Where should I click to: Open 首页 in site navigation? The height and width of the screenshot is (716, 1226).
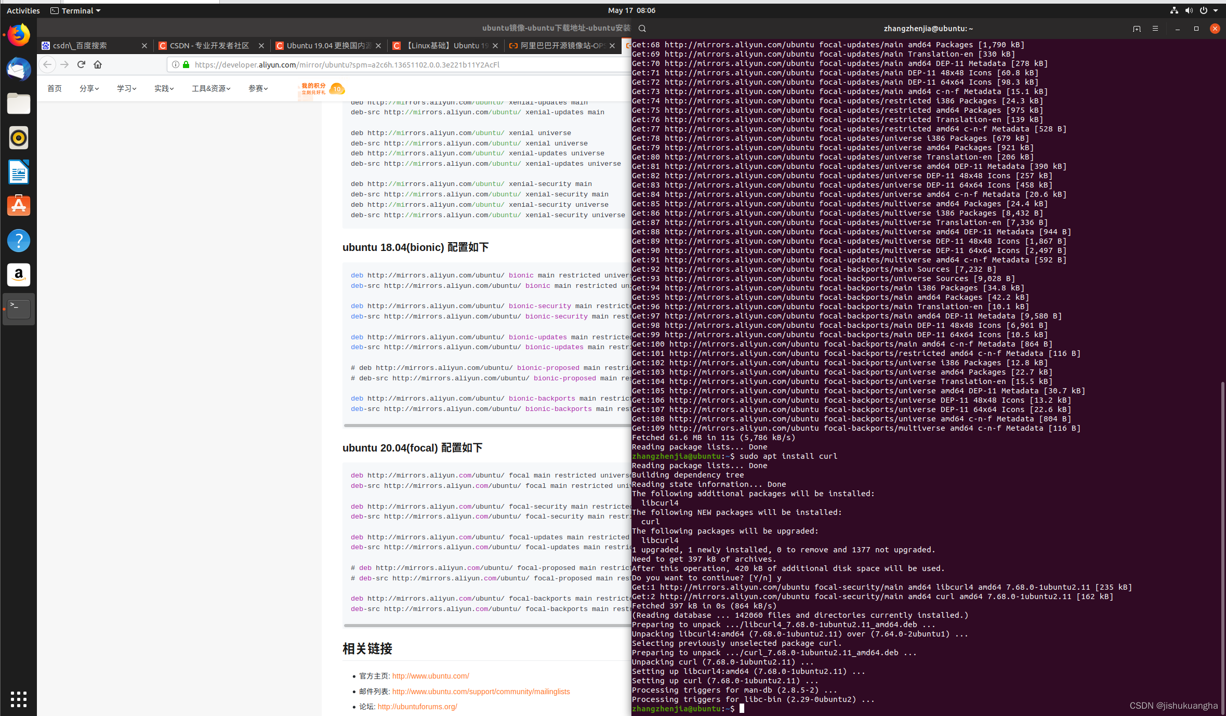pos(54,88)
